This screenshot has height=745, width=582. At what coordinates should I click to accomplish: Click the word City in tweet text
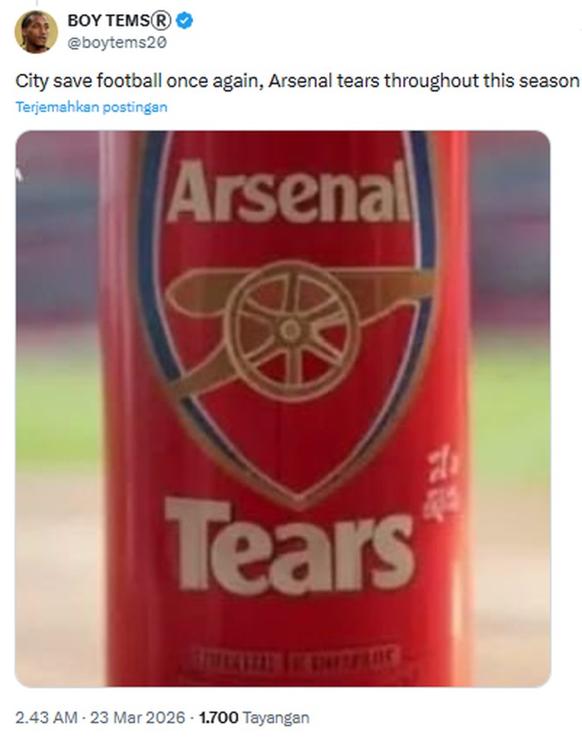[30, 81]
